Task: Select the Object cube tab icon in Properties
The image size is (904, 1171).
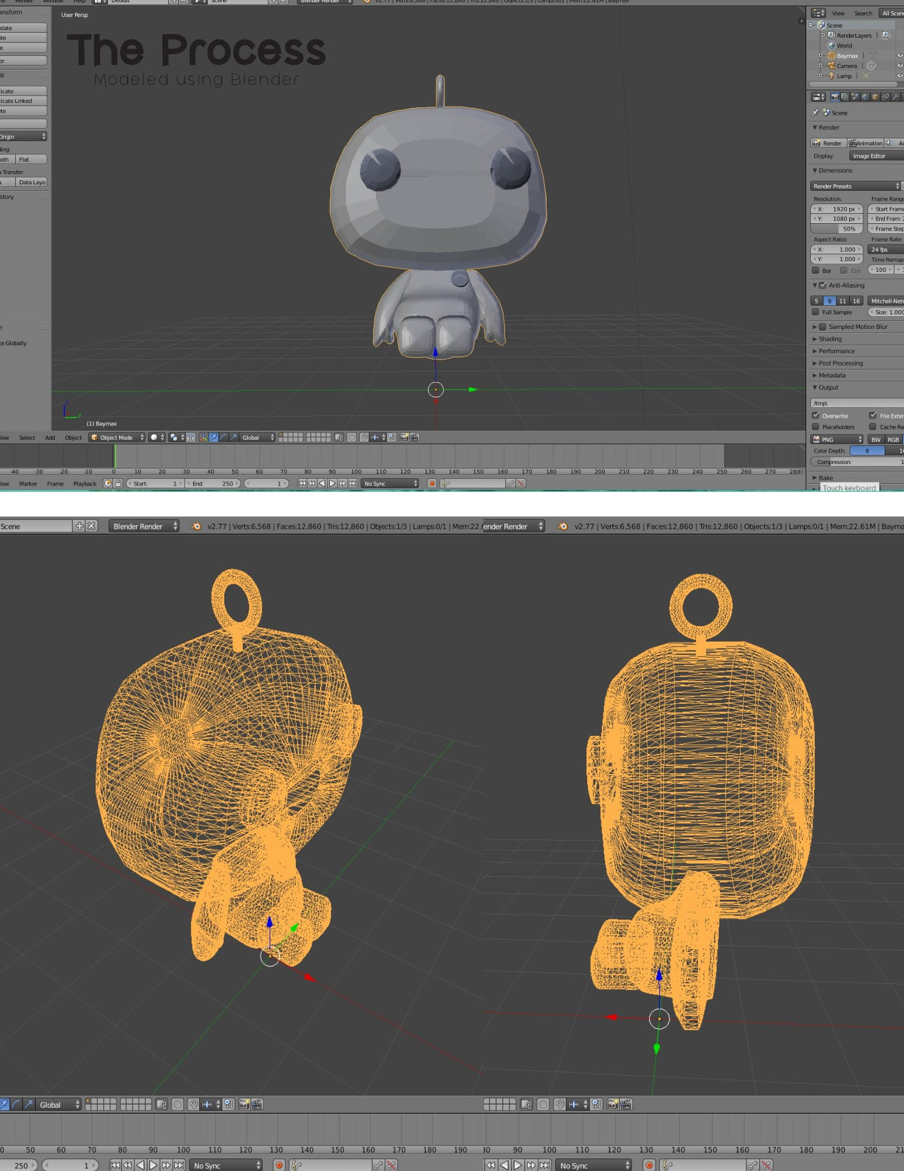Action: 875,97
